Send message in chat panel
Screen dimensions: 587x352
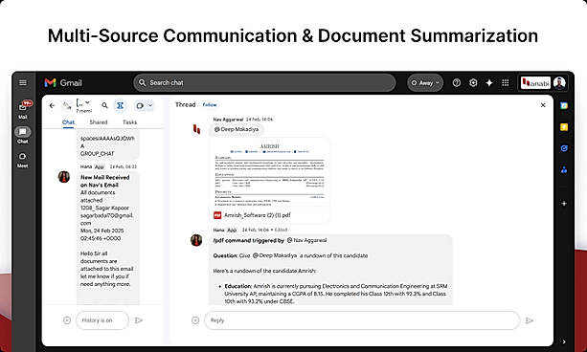pyautogui.click(x=139, y=320)
